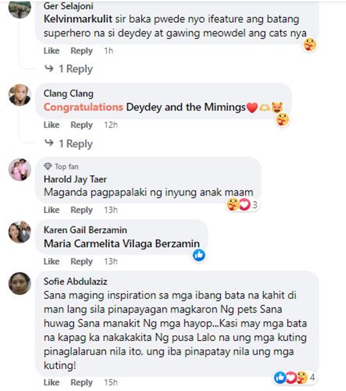Click care emoji reaction on Clang Clang's comment
346x391 pixels.
tap(282, 119)
